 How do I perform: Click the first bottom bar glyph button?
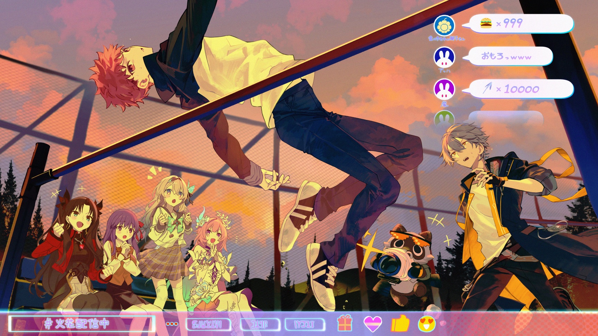tap(208, 324)
